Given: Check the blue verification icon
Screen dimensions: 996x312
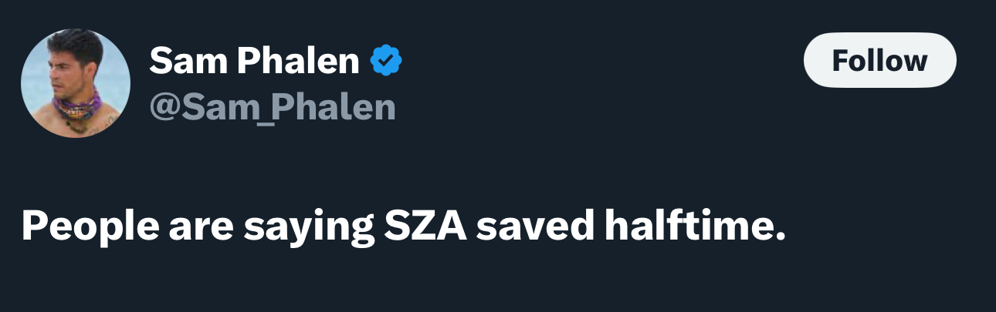Looking at the screenshot, I should click(386, 61).
